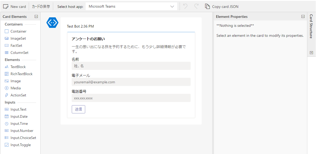Click the 電子メール email input field
The width and height of the screenshot is (316, 154).
pos(131,82)
